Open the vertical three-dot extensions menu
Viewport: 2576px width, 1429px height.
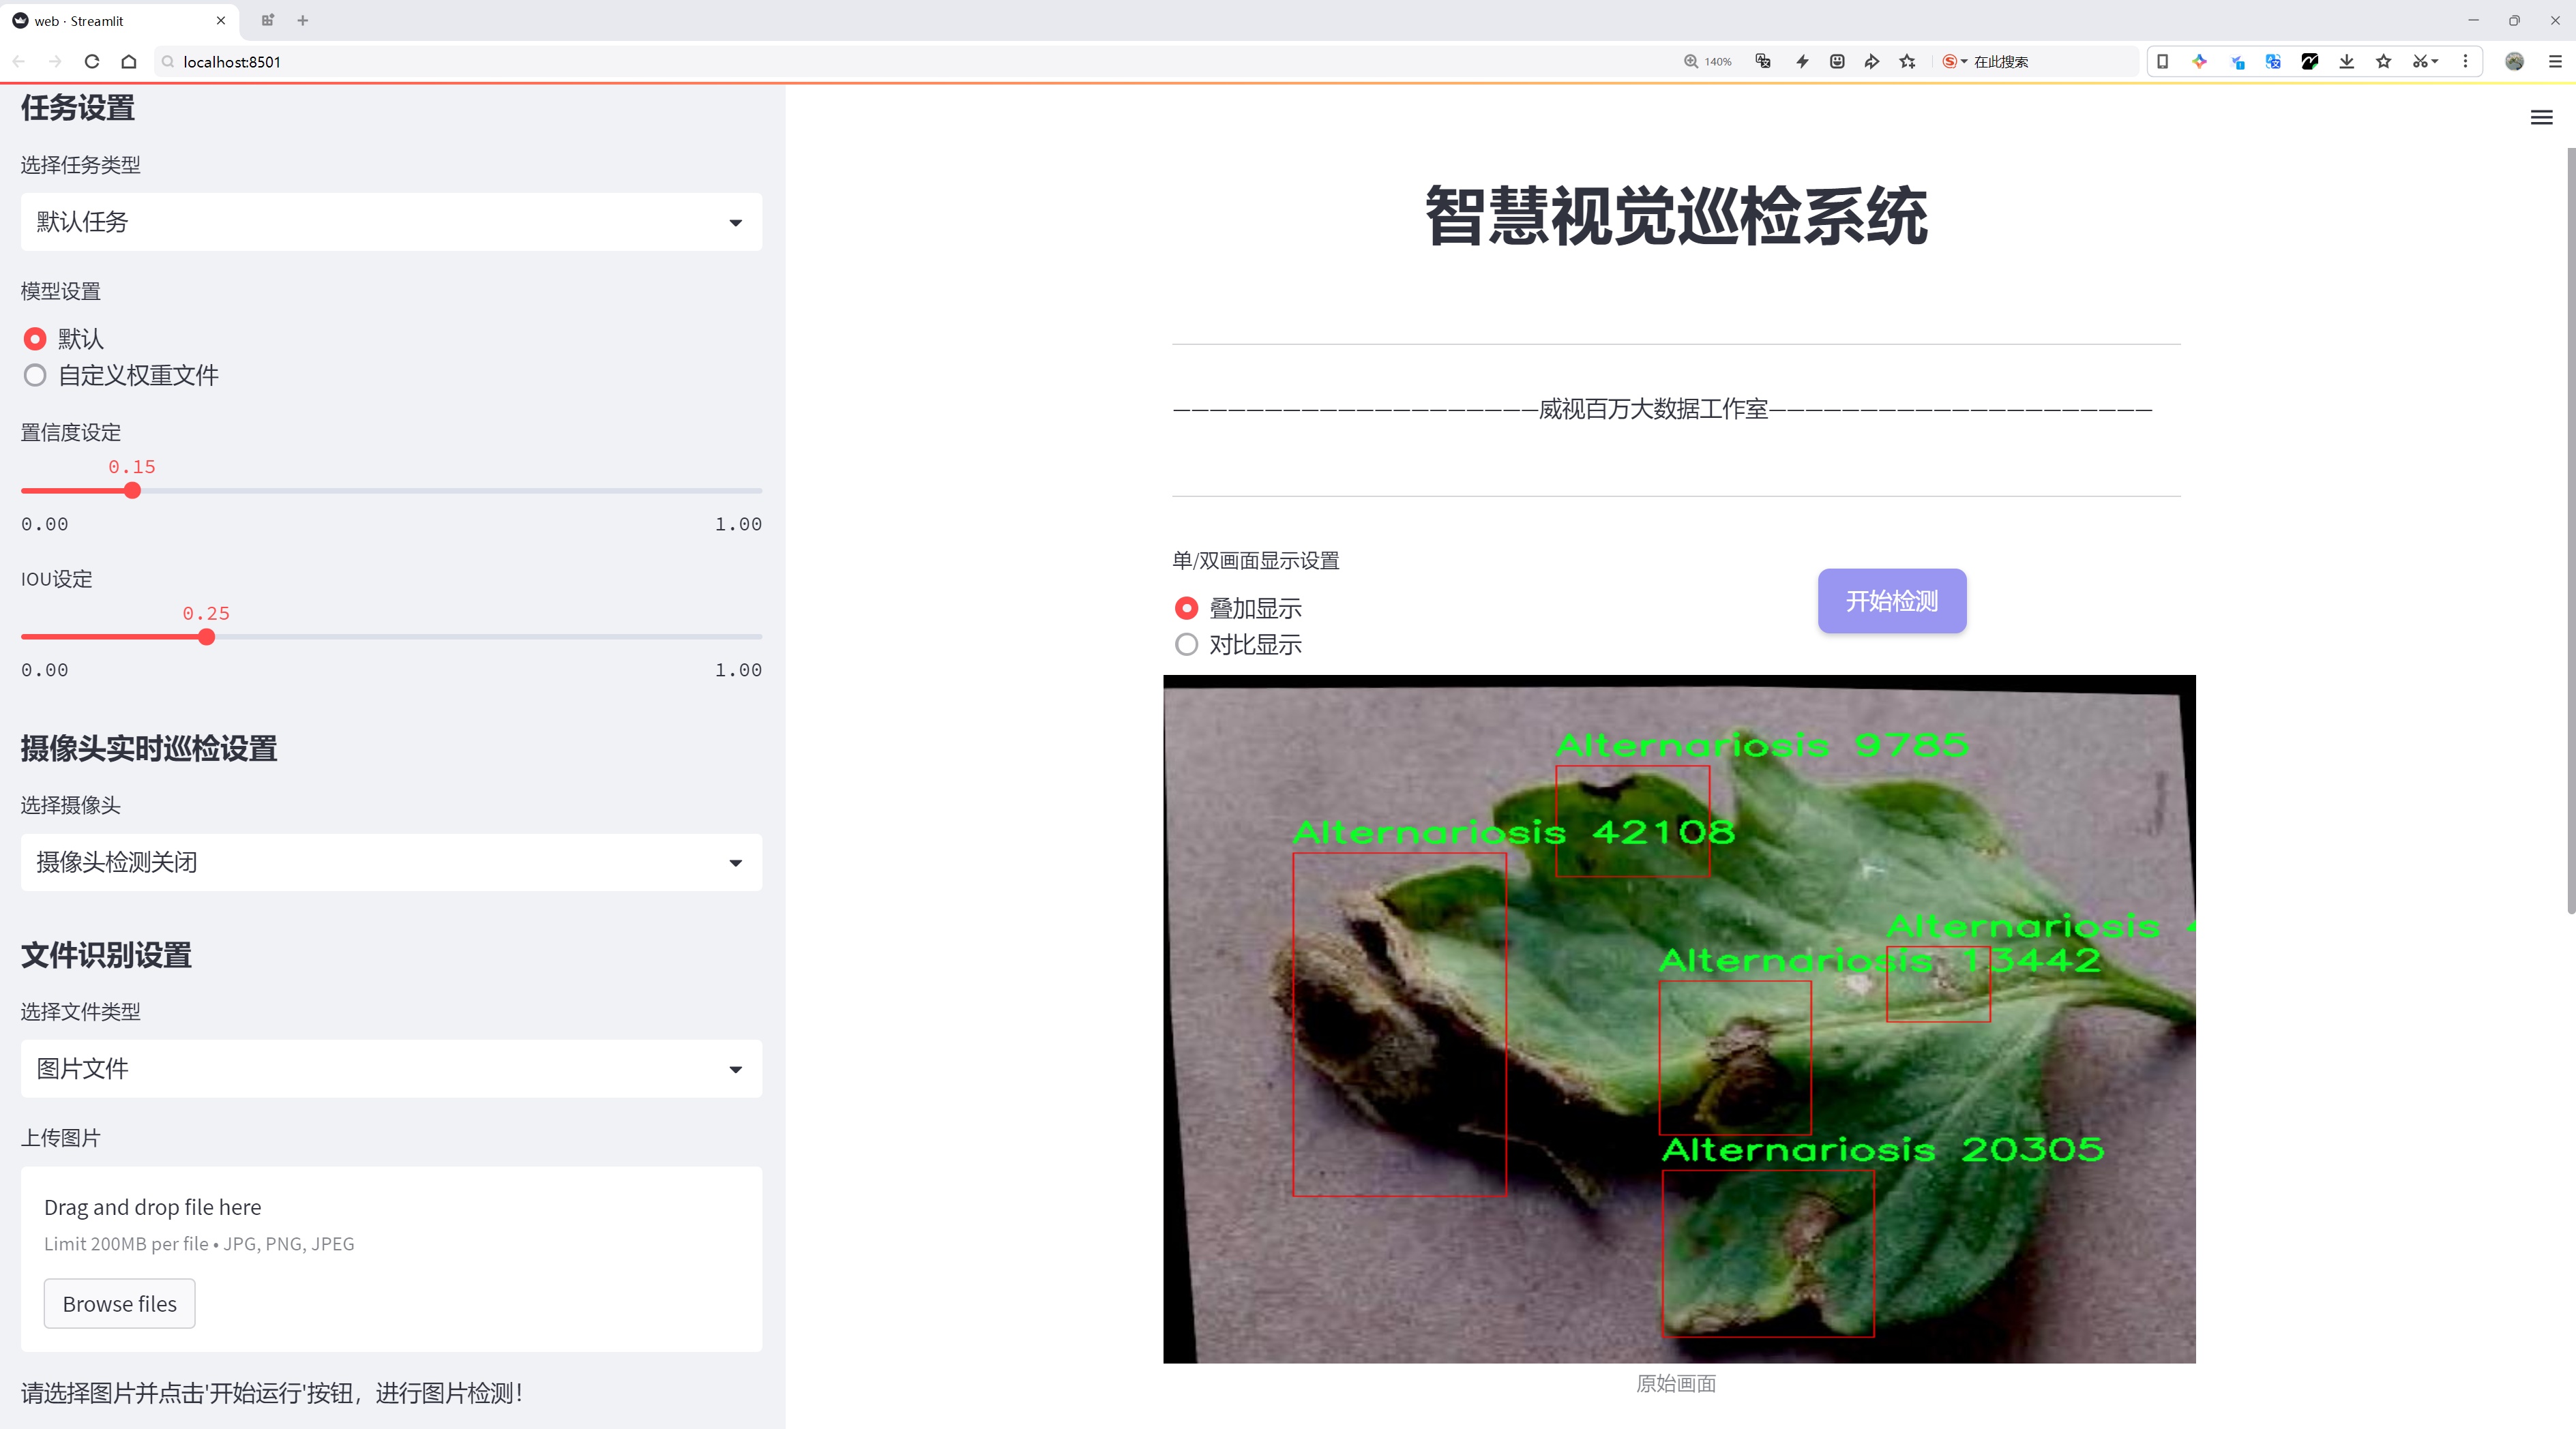2465,62
